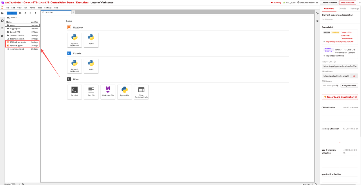Open the Table of Contents sidebar icon
The width and height of the screenshot is (361, 185).
pyautogui.click(x=2, y=28)
